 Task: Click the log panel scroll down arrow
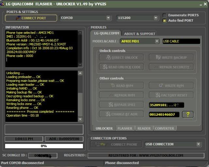click(x=80, y=119)
